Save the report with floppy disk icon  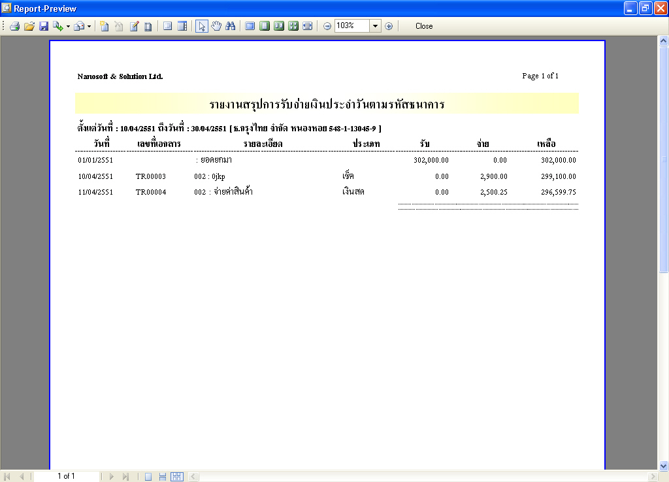pyautogui.click(x=44, y=26)
